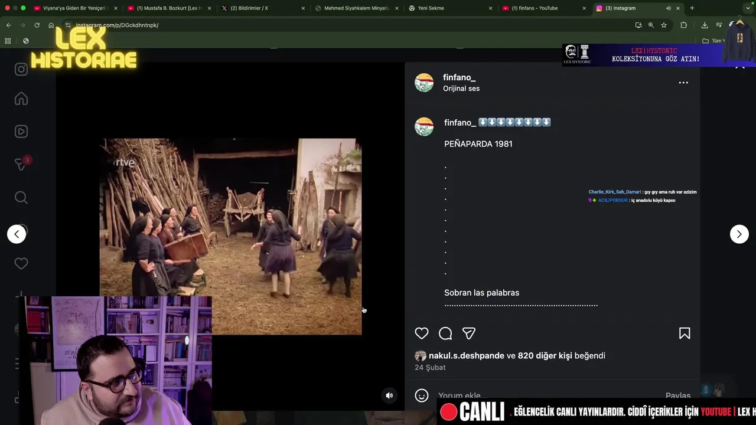Click the Sobran las palabras caption text
Viewport: 756px width, 425px height.
(482, 293)
